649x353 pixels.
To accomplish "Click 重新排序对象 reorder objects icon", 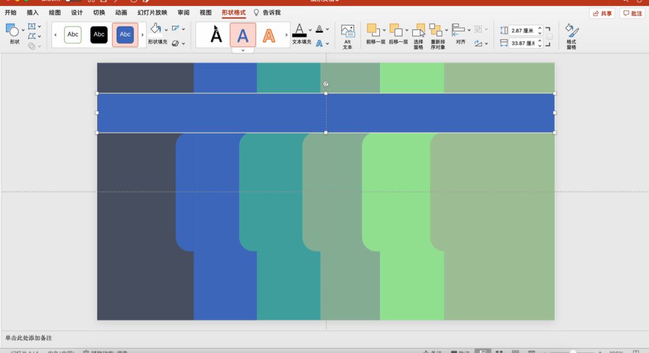I will tap(436, 30).
